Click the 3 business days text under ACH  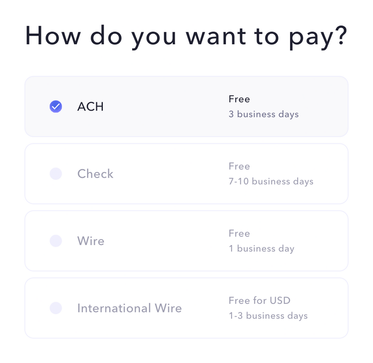tap(264, 114)
